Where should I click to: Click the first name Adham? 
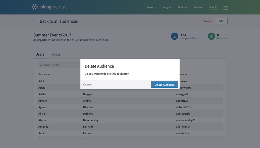coord(43,101)
